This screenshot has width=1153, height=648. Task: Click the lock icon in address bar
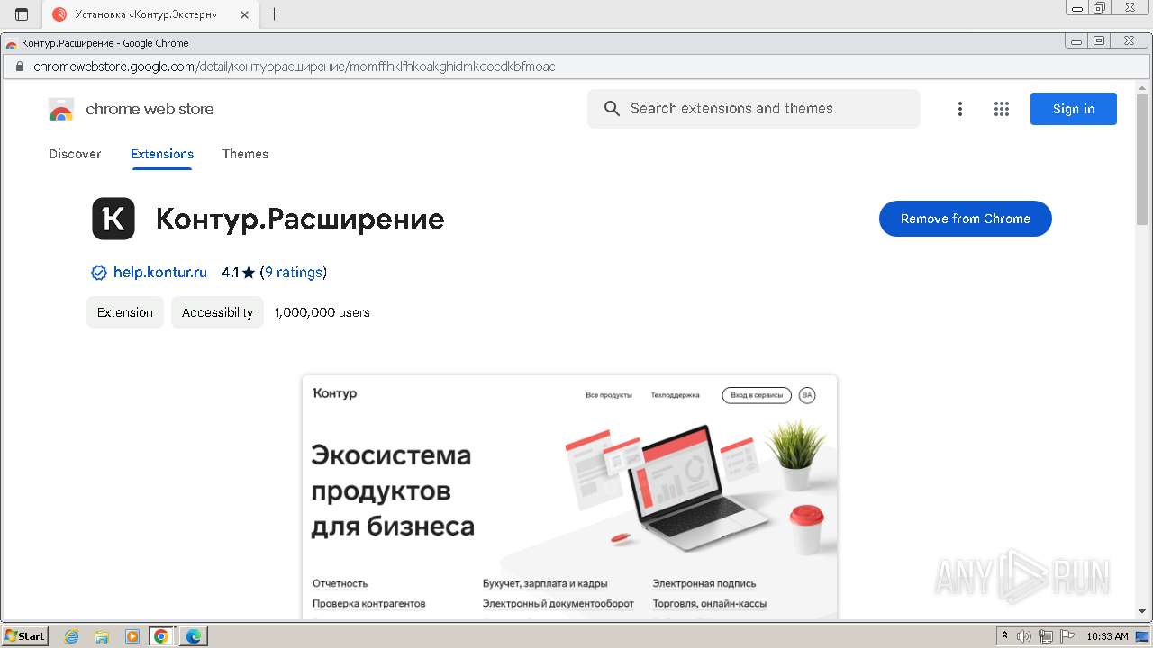click(18, 67)
